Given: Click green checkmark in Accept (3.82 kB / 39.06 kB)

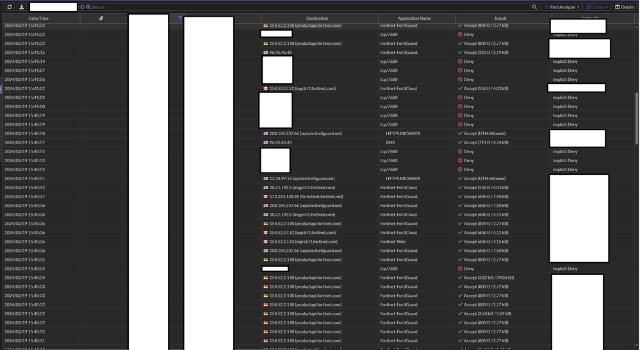Looking at the screenshot, I should pyautogui.click(x=460, y=278).
